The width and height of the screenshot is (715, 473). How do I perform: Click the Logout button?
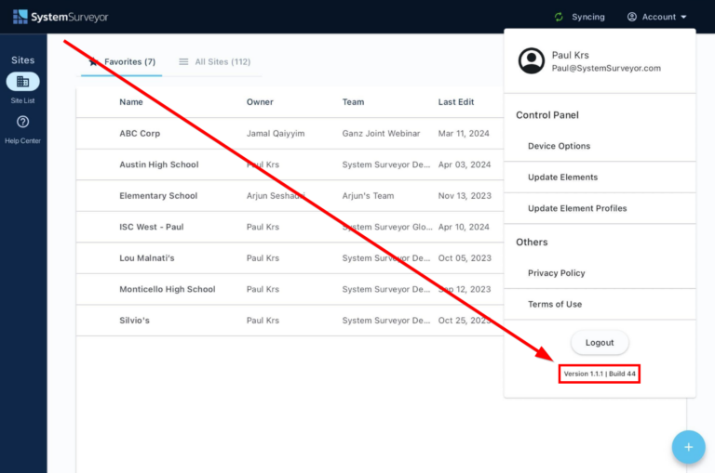600,342
